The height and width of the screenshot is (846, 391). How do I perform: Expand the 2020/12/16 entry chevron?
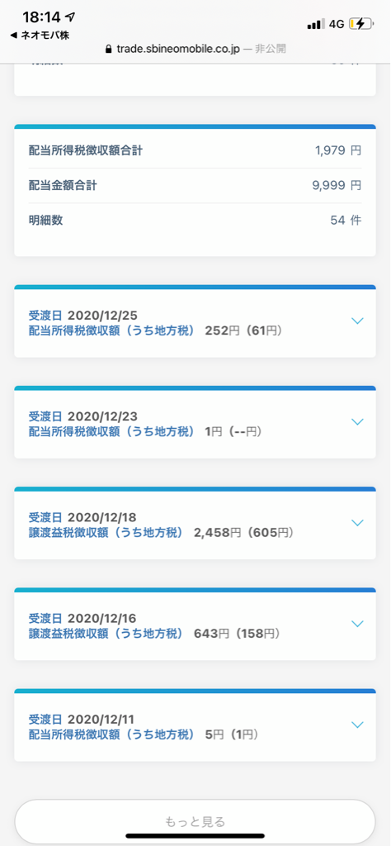pos(357,624)
